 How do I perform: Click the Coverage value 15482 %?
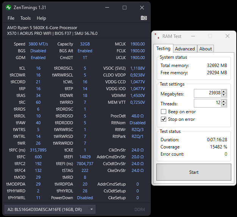(218, 147)
